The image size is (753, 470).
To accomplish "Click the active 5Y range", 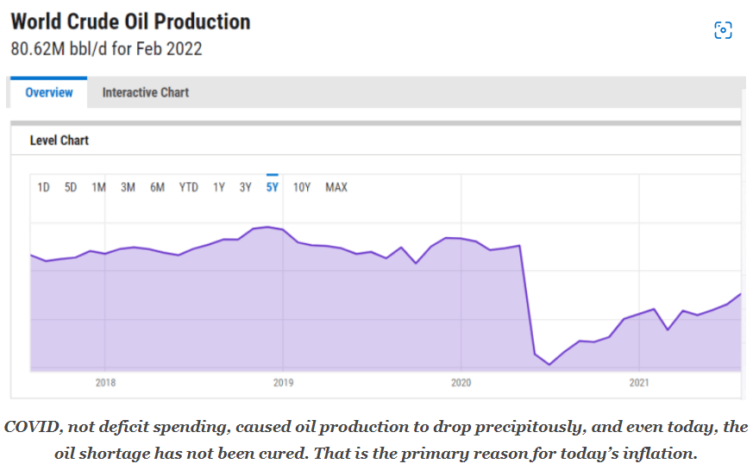I will coord(273,187).
